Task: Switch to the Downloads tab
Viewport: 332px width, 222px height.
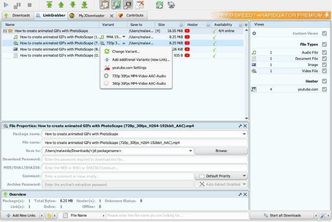Action: [x=18, y=15]
